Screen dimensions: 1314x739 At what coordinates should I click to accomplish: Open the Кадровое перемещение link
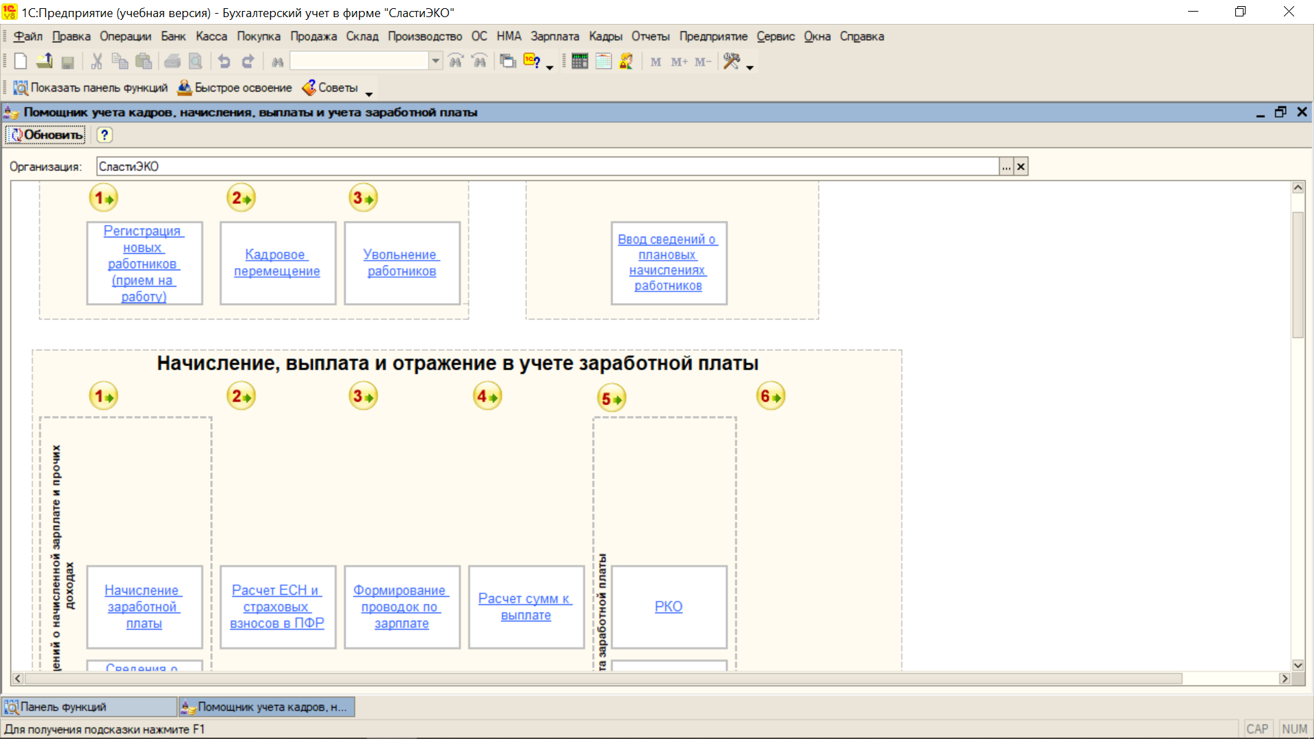click(276, 263)
